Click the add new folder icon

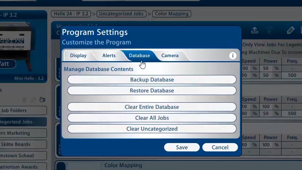click(x=43, y=99)
